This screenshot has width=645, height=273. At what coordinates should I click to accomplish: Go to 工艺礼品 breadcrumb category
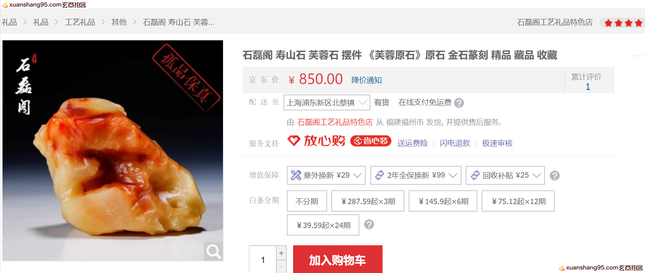tap(80, 22)
